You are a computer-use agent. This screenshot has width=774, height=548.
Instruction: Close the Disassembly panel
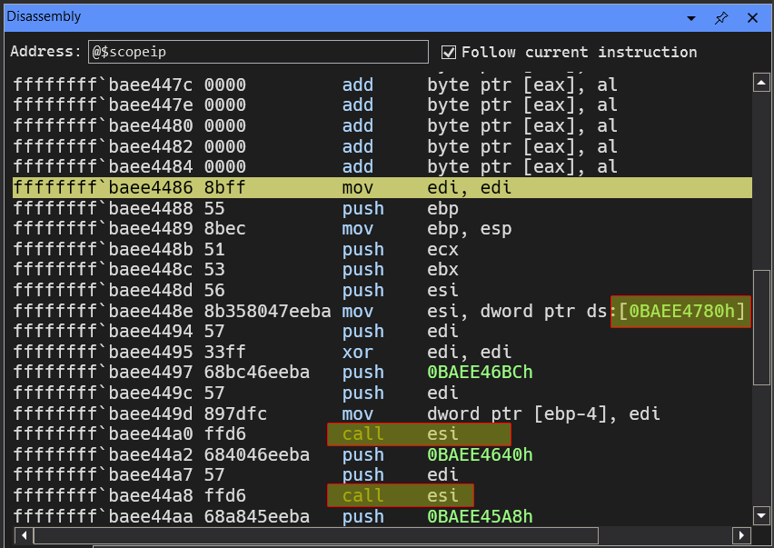752,17
